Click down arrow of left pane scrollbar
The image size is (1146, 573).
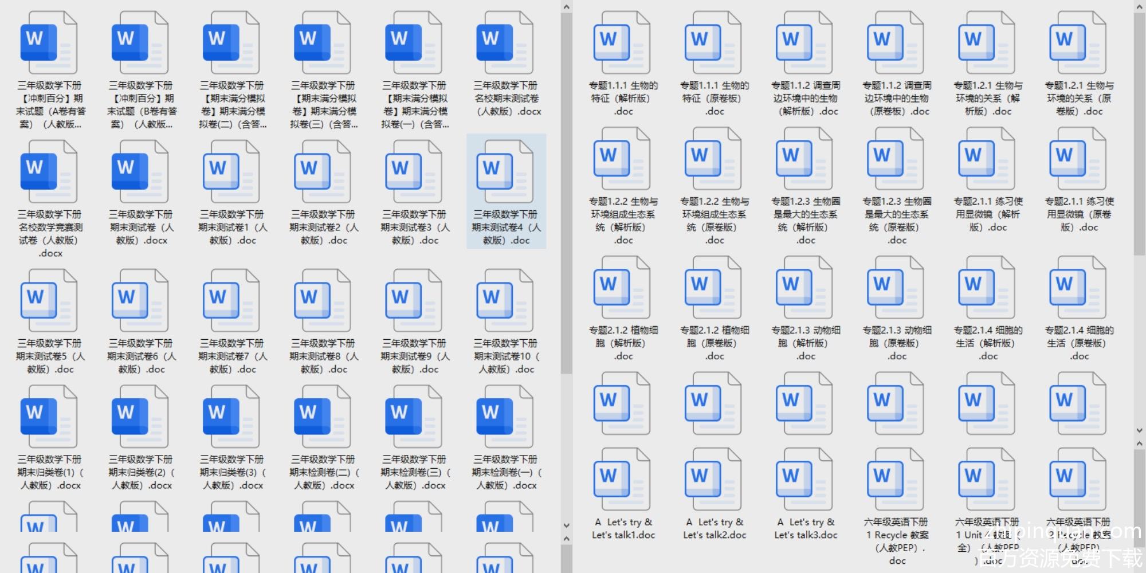[x=566, y=525]
